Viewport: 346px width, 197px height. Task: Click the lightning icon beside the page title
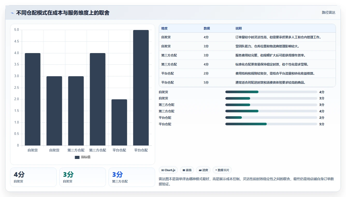click(x=12, y=13)
